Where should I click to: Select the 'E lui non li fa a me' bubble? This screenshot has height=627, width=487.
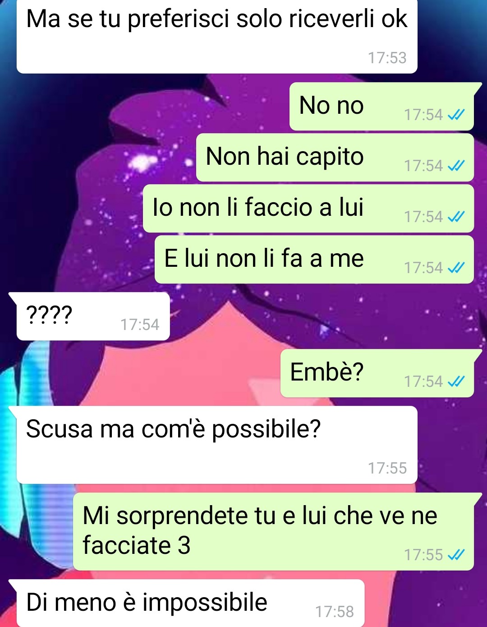[x=314, y=260]
